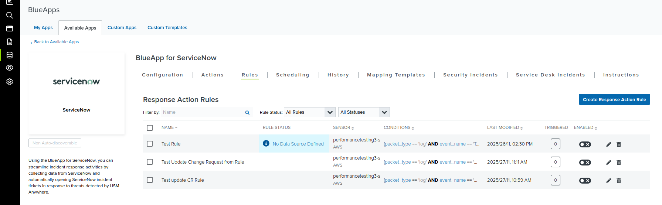
Task: Click triggered count for Test update CR Rule
Action: 556,180
